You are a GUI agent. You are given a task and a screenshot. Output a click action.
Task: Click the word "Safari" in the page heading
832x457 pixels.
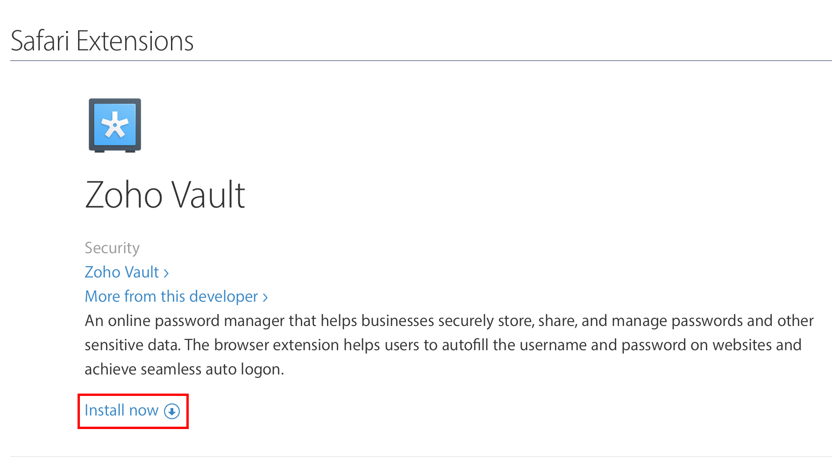click(40, 41)
